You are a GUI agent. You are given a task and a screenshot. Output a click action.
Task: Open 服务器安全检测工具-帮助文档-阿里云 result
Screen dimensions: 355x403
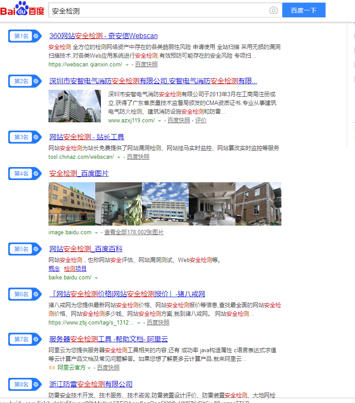(x=109, y=339)
